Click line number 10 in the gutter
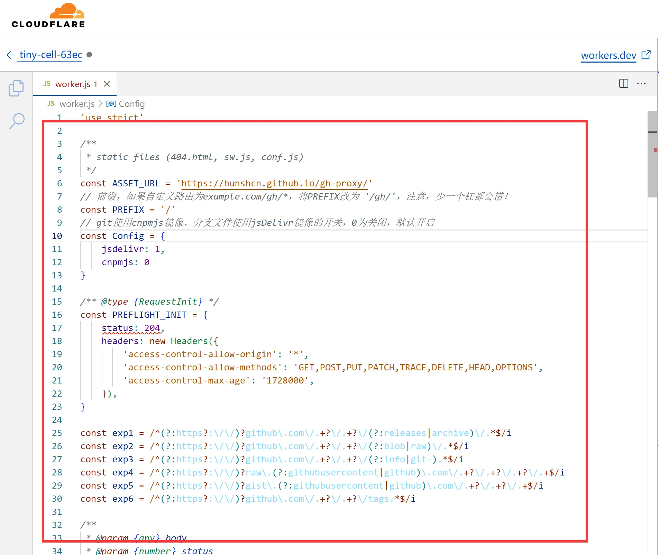 click(x=57, y=236)
